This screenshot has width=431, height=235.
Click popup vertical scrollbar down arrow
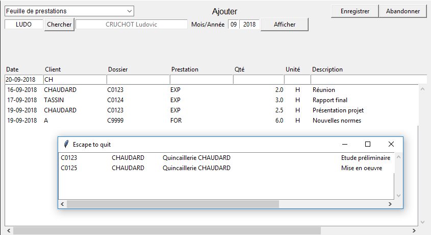[398, 195]
